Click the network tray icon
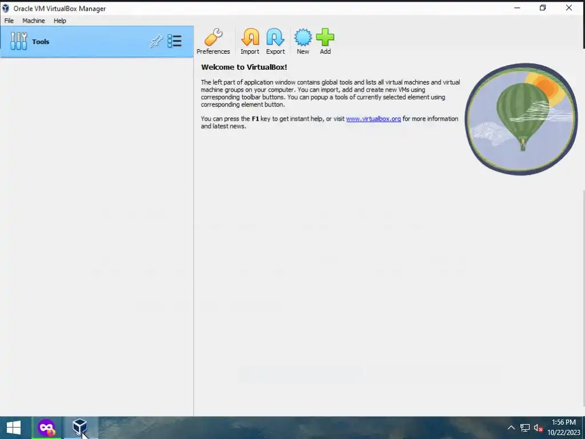 pyautogui.click(x=525, y=428)
